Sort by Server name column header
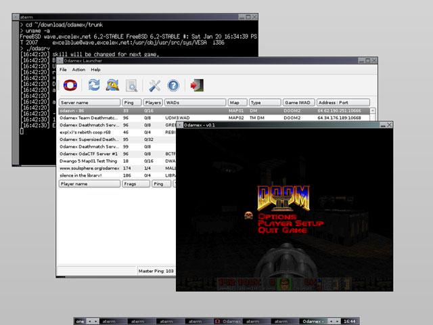Image resolution: width=433 pixels, height=325 pixels. pyautogui.click(x=89, y=102)
